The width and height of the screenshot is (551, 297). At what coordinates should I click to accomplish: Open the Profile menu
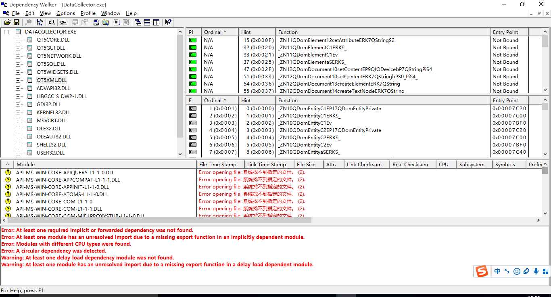(x=88, y=13)
